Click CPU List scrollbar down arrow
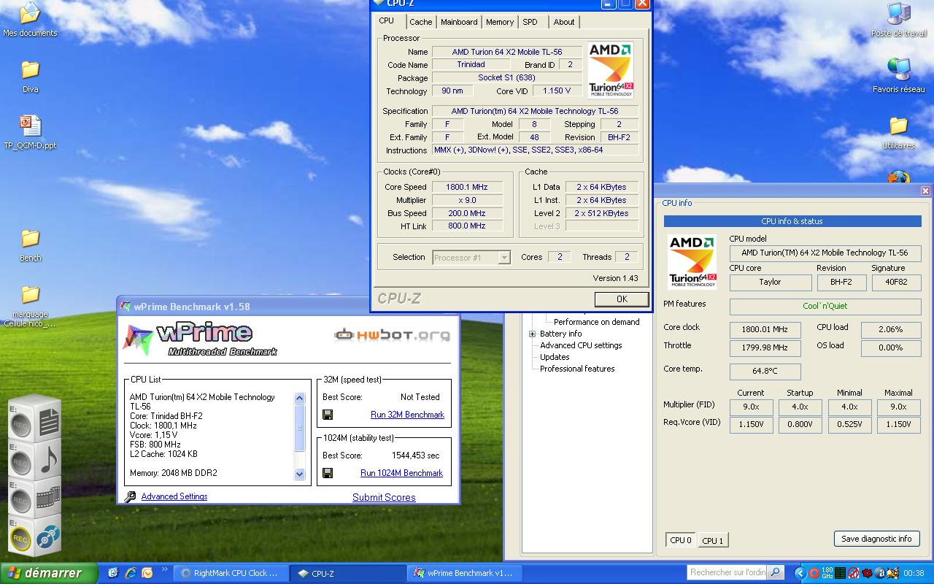934x584 pixels. (299, 474)
